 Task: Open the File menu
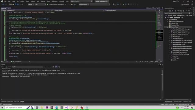5,1
